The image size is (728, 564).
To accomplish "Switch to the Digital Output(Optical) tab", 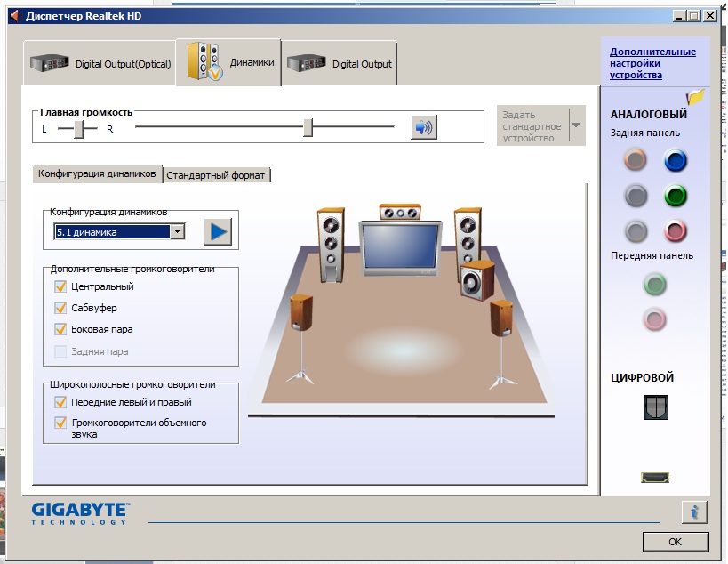I will pos(100,64).
